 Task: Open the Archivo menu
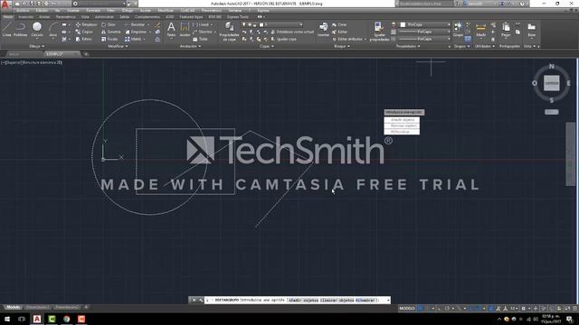(x=23, y=11)
